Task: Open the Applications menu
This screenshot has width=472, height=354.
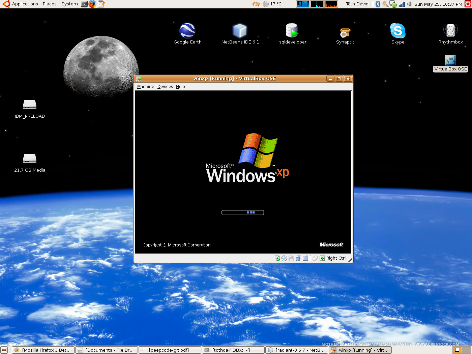Action: (x=25, y=4)
